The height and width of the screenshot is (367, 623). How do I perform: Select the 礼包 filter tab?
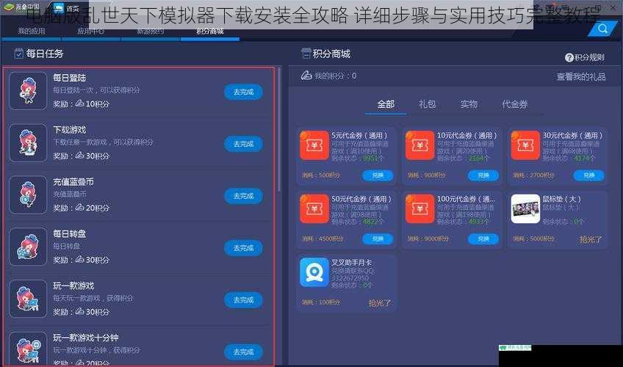click(427, 104)
